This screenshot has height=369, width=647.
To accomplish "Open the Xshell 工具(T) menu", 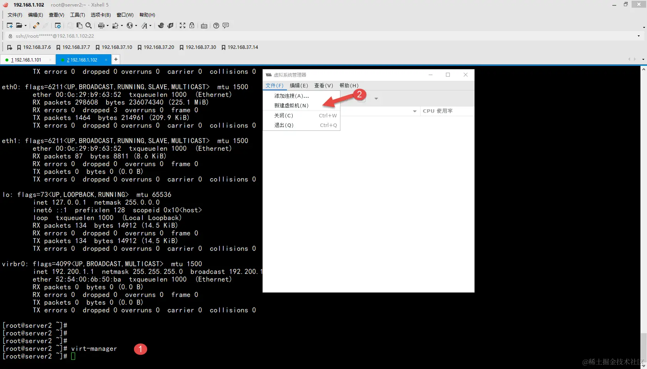I will tap(77, 15).
